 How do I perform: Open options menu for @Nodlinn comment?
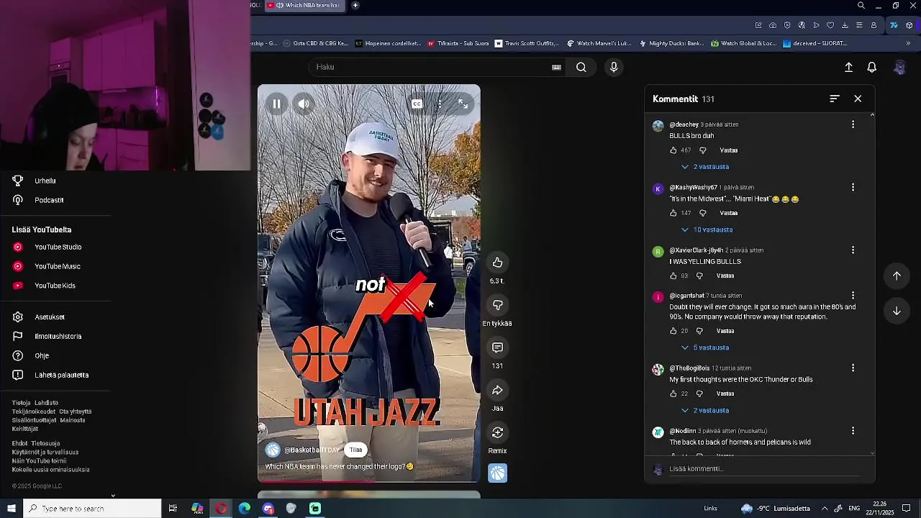[853, 431]
